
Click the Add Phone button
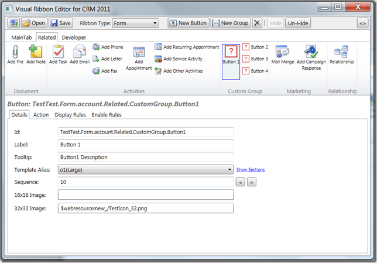click(x=108, y=47)
